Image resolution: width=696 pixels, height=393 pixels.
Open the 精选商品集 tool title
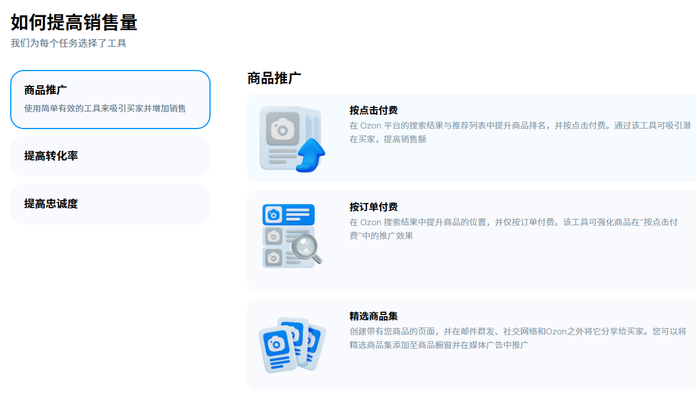373,316
